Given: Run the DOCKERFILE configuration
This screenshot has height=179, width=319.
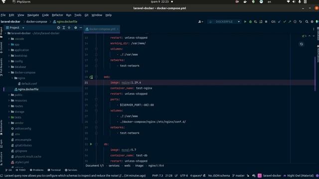Looking at the screenshot, I should coord(245,22).
